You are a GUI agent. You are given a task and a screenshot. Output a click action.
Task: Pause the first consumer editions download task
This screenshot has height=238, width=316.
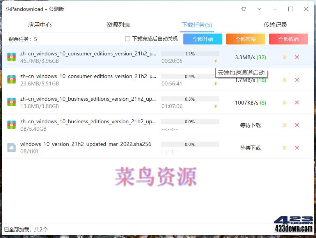(284, 57)
